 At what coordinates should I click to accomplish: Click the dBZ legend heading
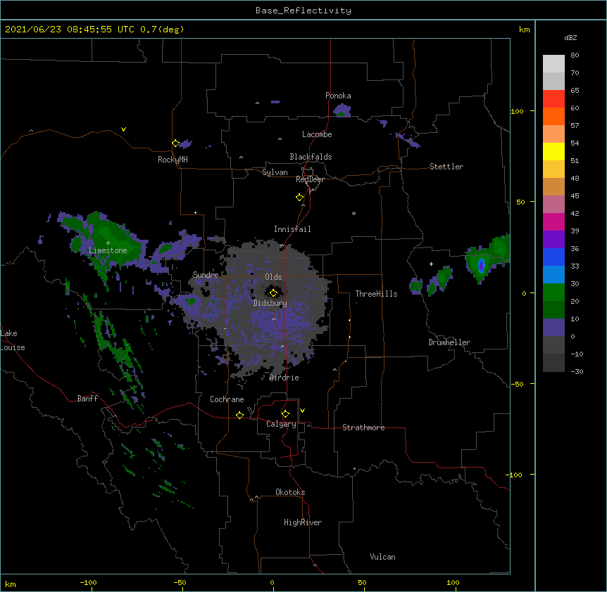tap(570, 37)
